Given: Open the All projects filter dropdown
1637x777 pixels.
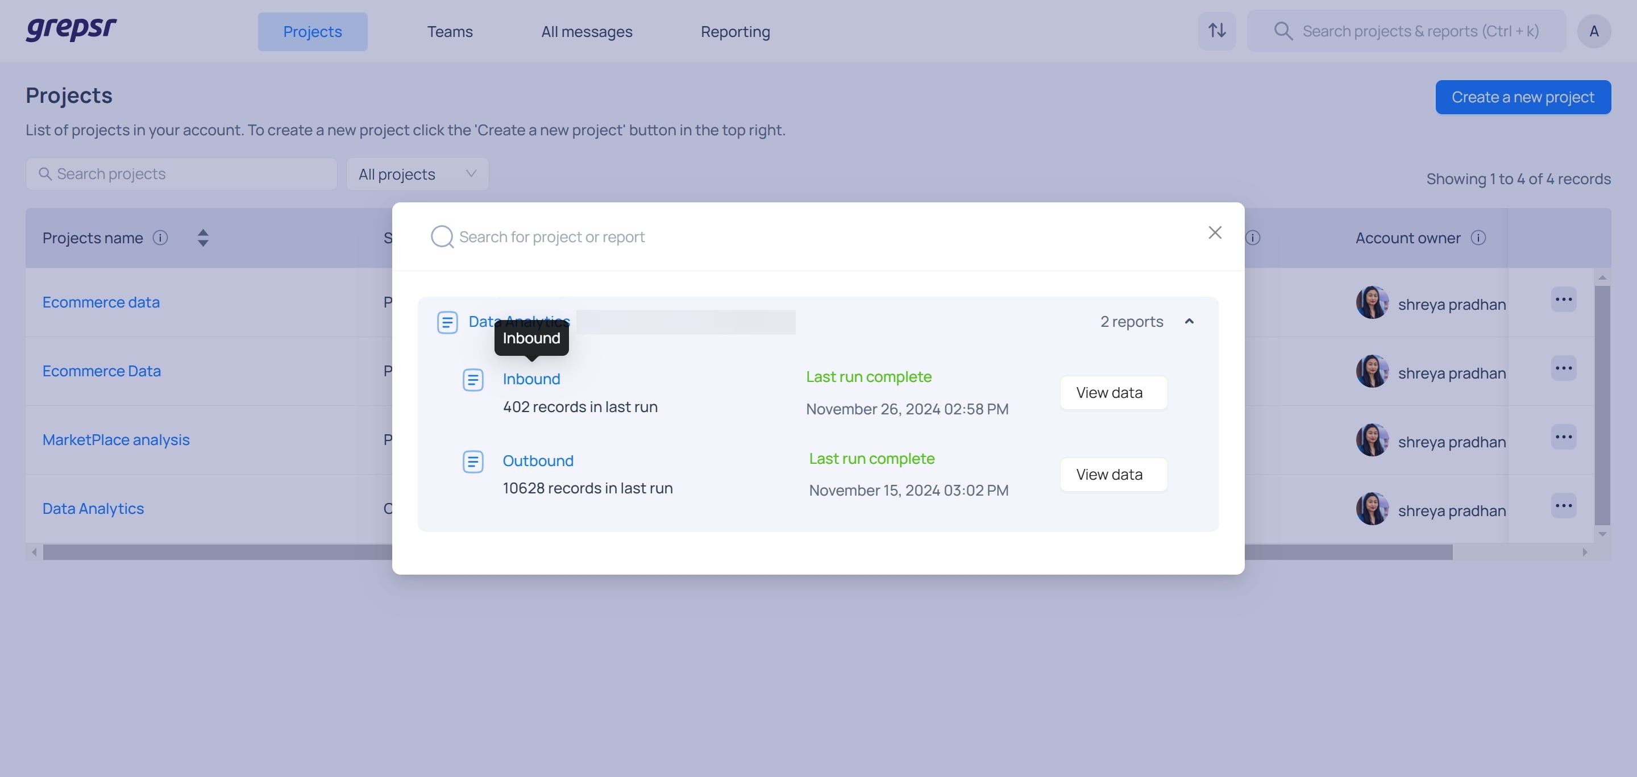Looking at the screenshot, I should pyautogui.click(x=418, y=174).
